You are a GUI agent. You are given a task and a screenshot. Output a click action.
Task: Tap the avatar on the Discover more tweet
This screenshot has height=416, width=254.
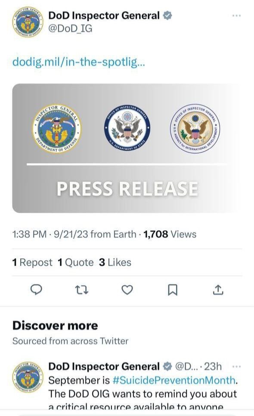pyautogui.click(x=28, y=377)
